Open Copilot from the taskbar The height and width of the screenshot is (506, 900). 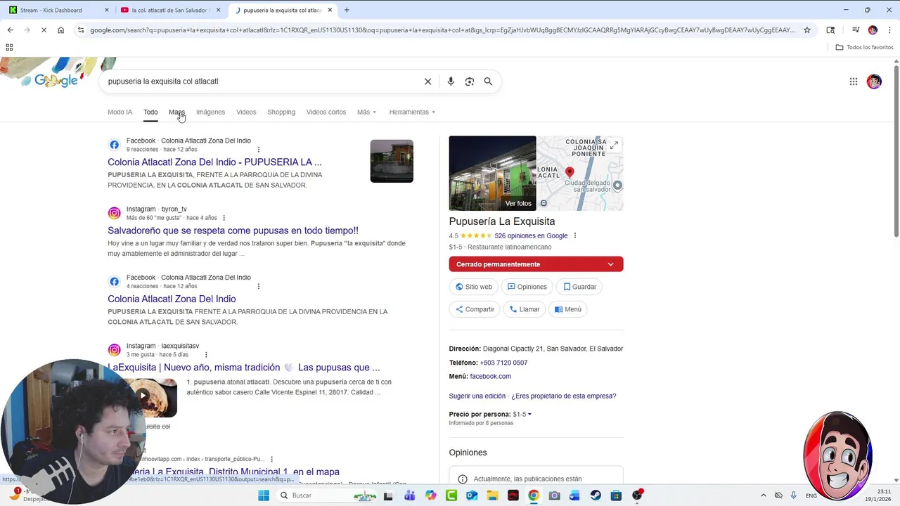(x=430, y=495)
